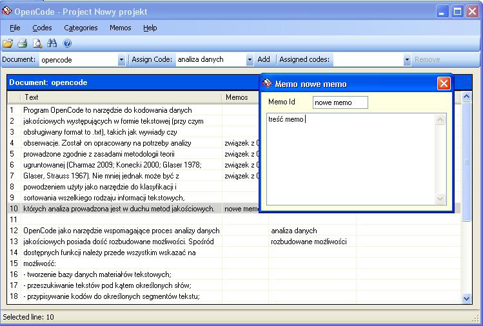
Task: Click inside the memo text area with treść memo
Action: coord(351,159)
